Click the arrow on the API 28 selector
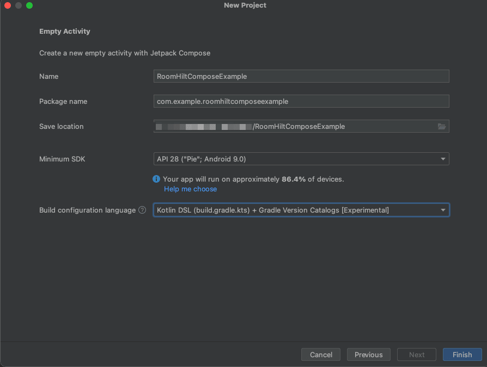Screen dimensions: 487x367 coord(443,159)
